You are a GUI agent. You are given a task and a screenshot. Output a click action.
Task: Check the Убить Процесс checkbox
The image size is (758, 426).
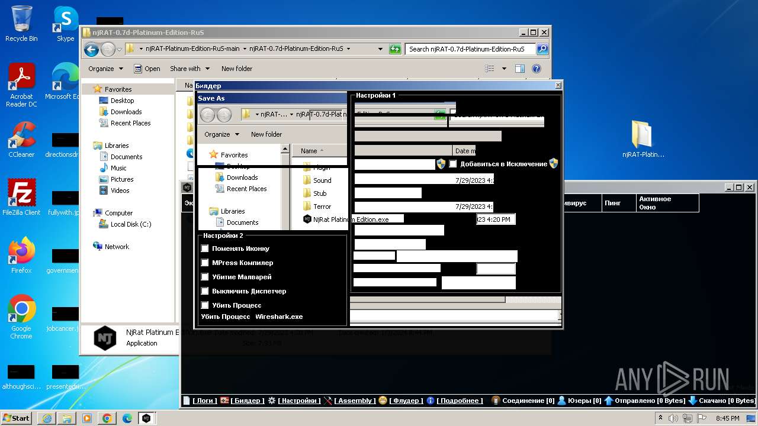(x=205, y=305)
